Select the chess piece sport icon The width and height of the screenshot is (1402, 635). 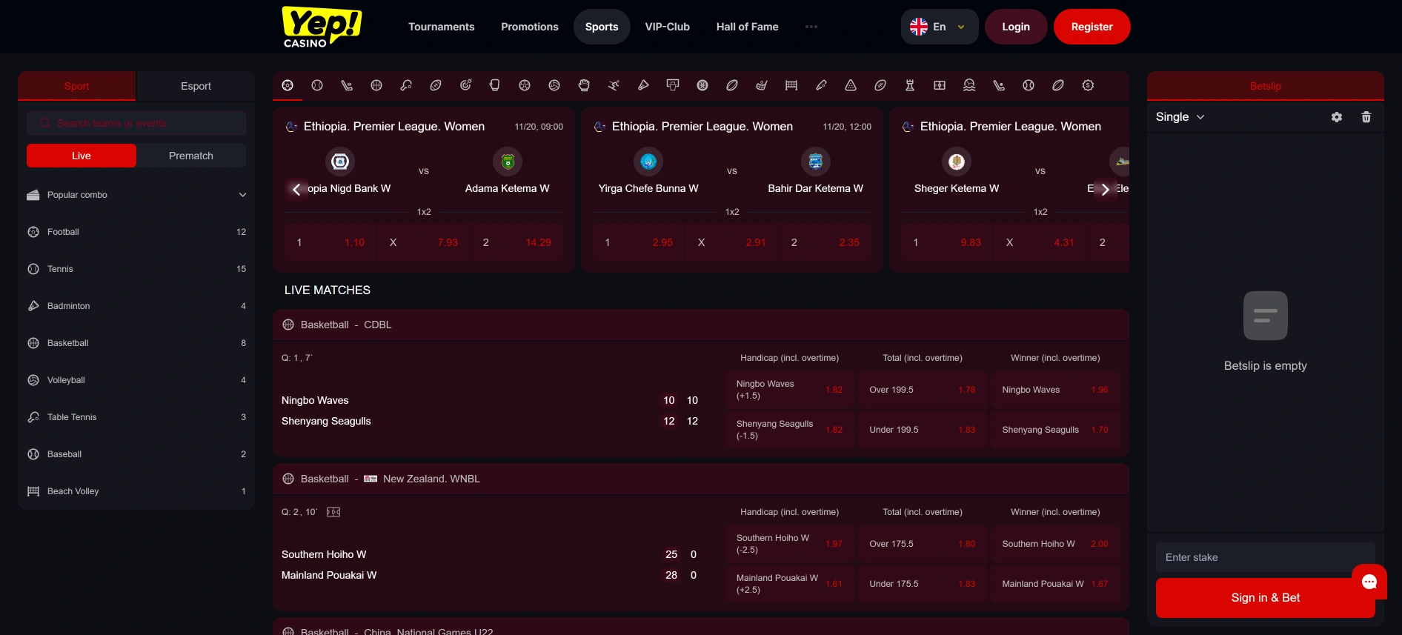pos(910,85)
